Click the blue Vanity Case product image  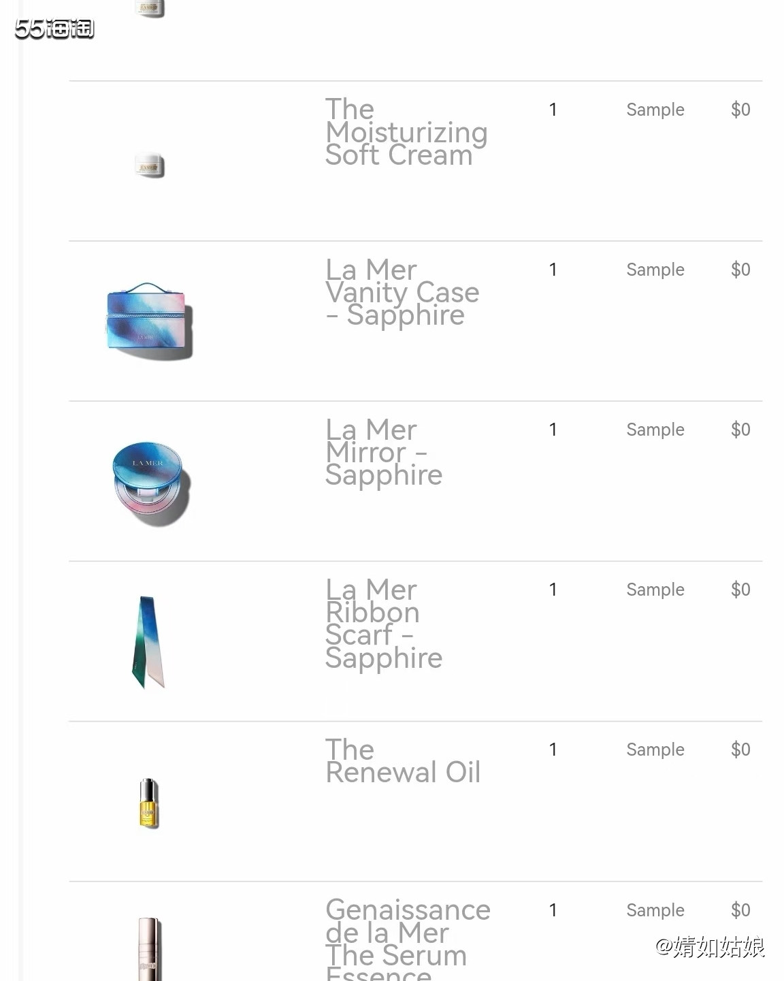point(149,321)
